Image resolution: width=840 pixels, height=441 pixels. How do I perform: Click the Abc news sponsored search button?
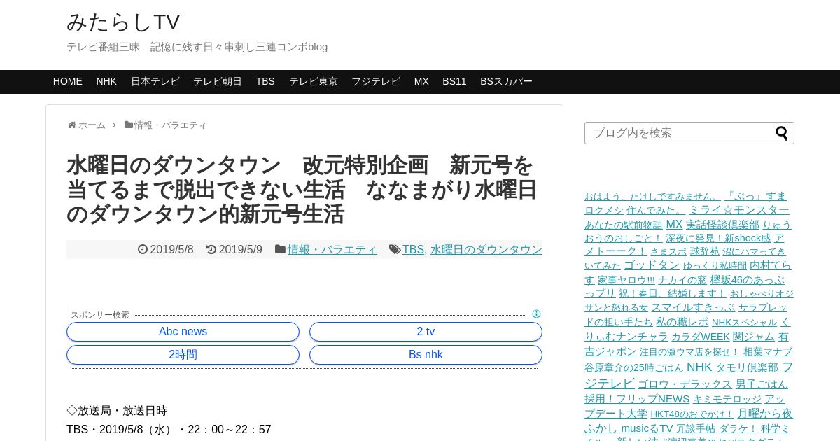tap(183, 332)
